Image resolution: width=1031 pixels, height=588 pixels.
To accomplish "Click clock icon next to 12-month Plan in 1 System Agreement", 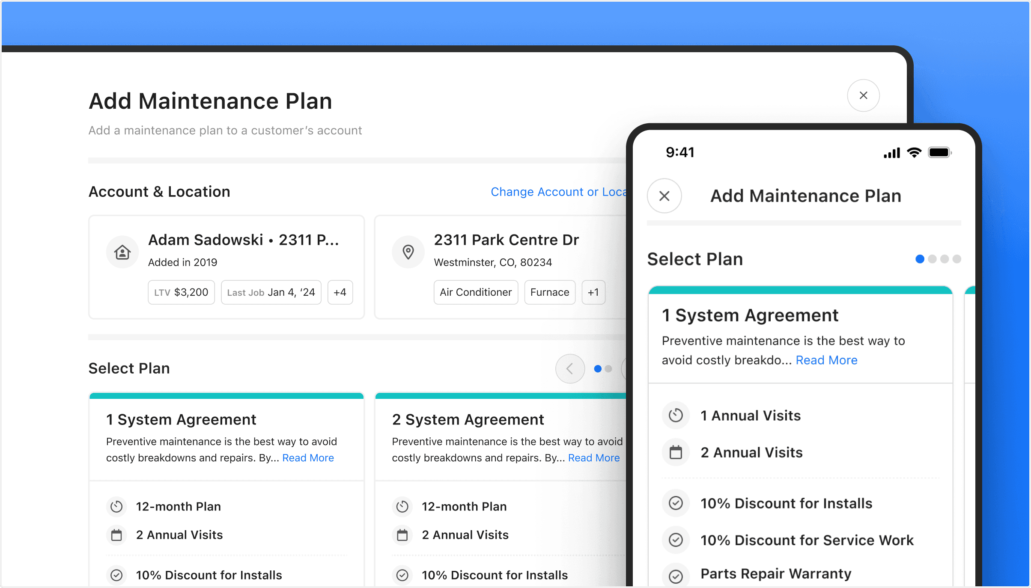I will [116, 507].
